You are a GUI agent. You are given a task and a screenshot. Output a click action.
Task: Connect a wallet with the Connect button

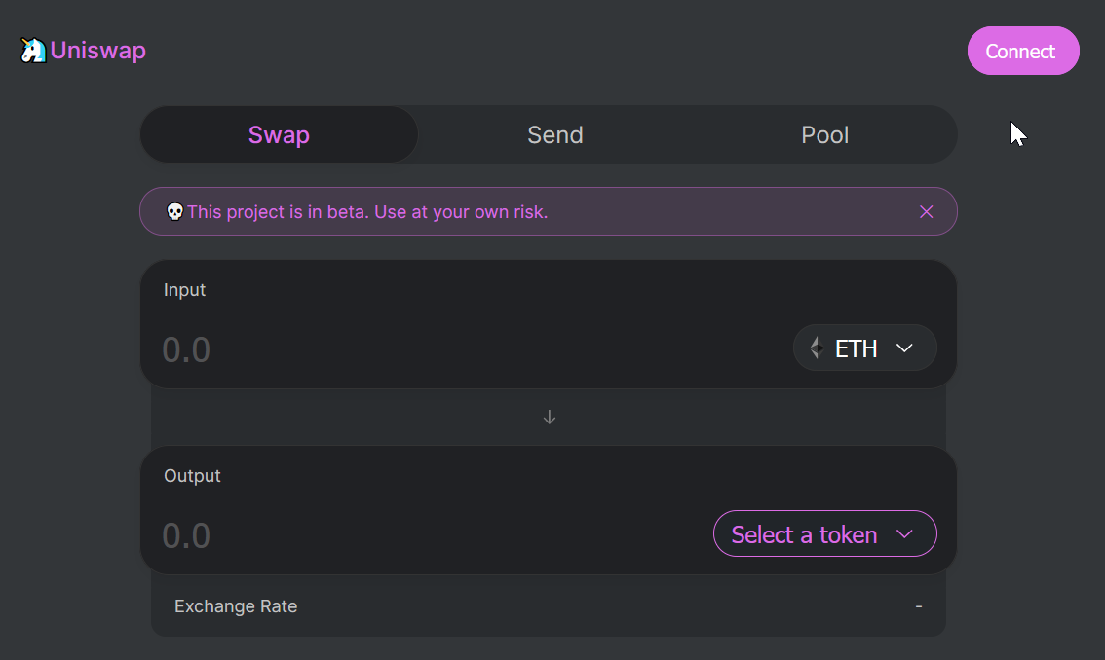click(x=1022, y=51)
